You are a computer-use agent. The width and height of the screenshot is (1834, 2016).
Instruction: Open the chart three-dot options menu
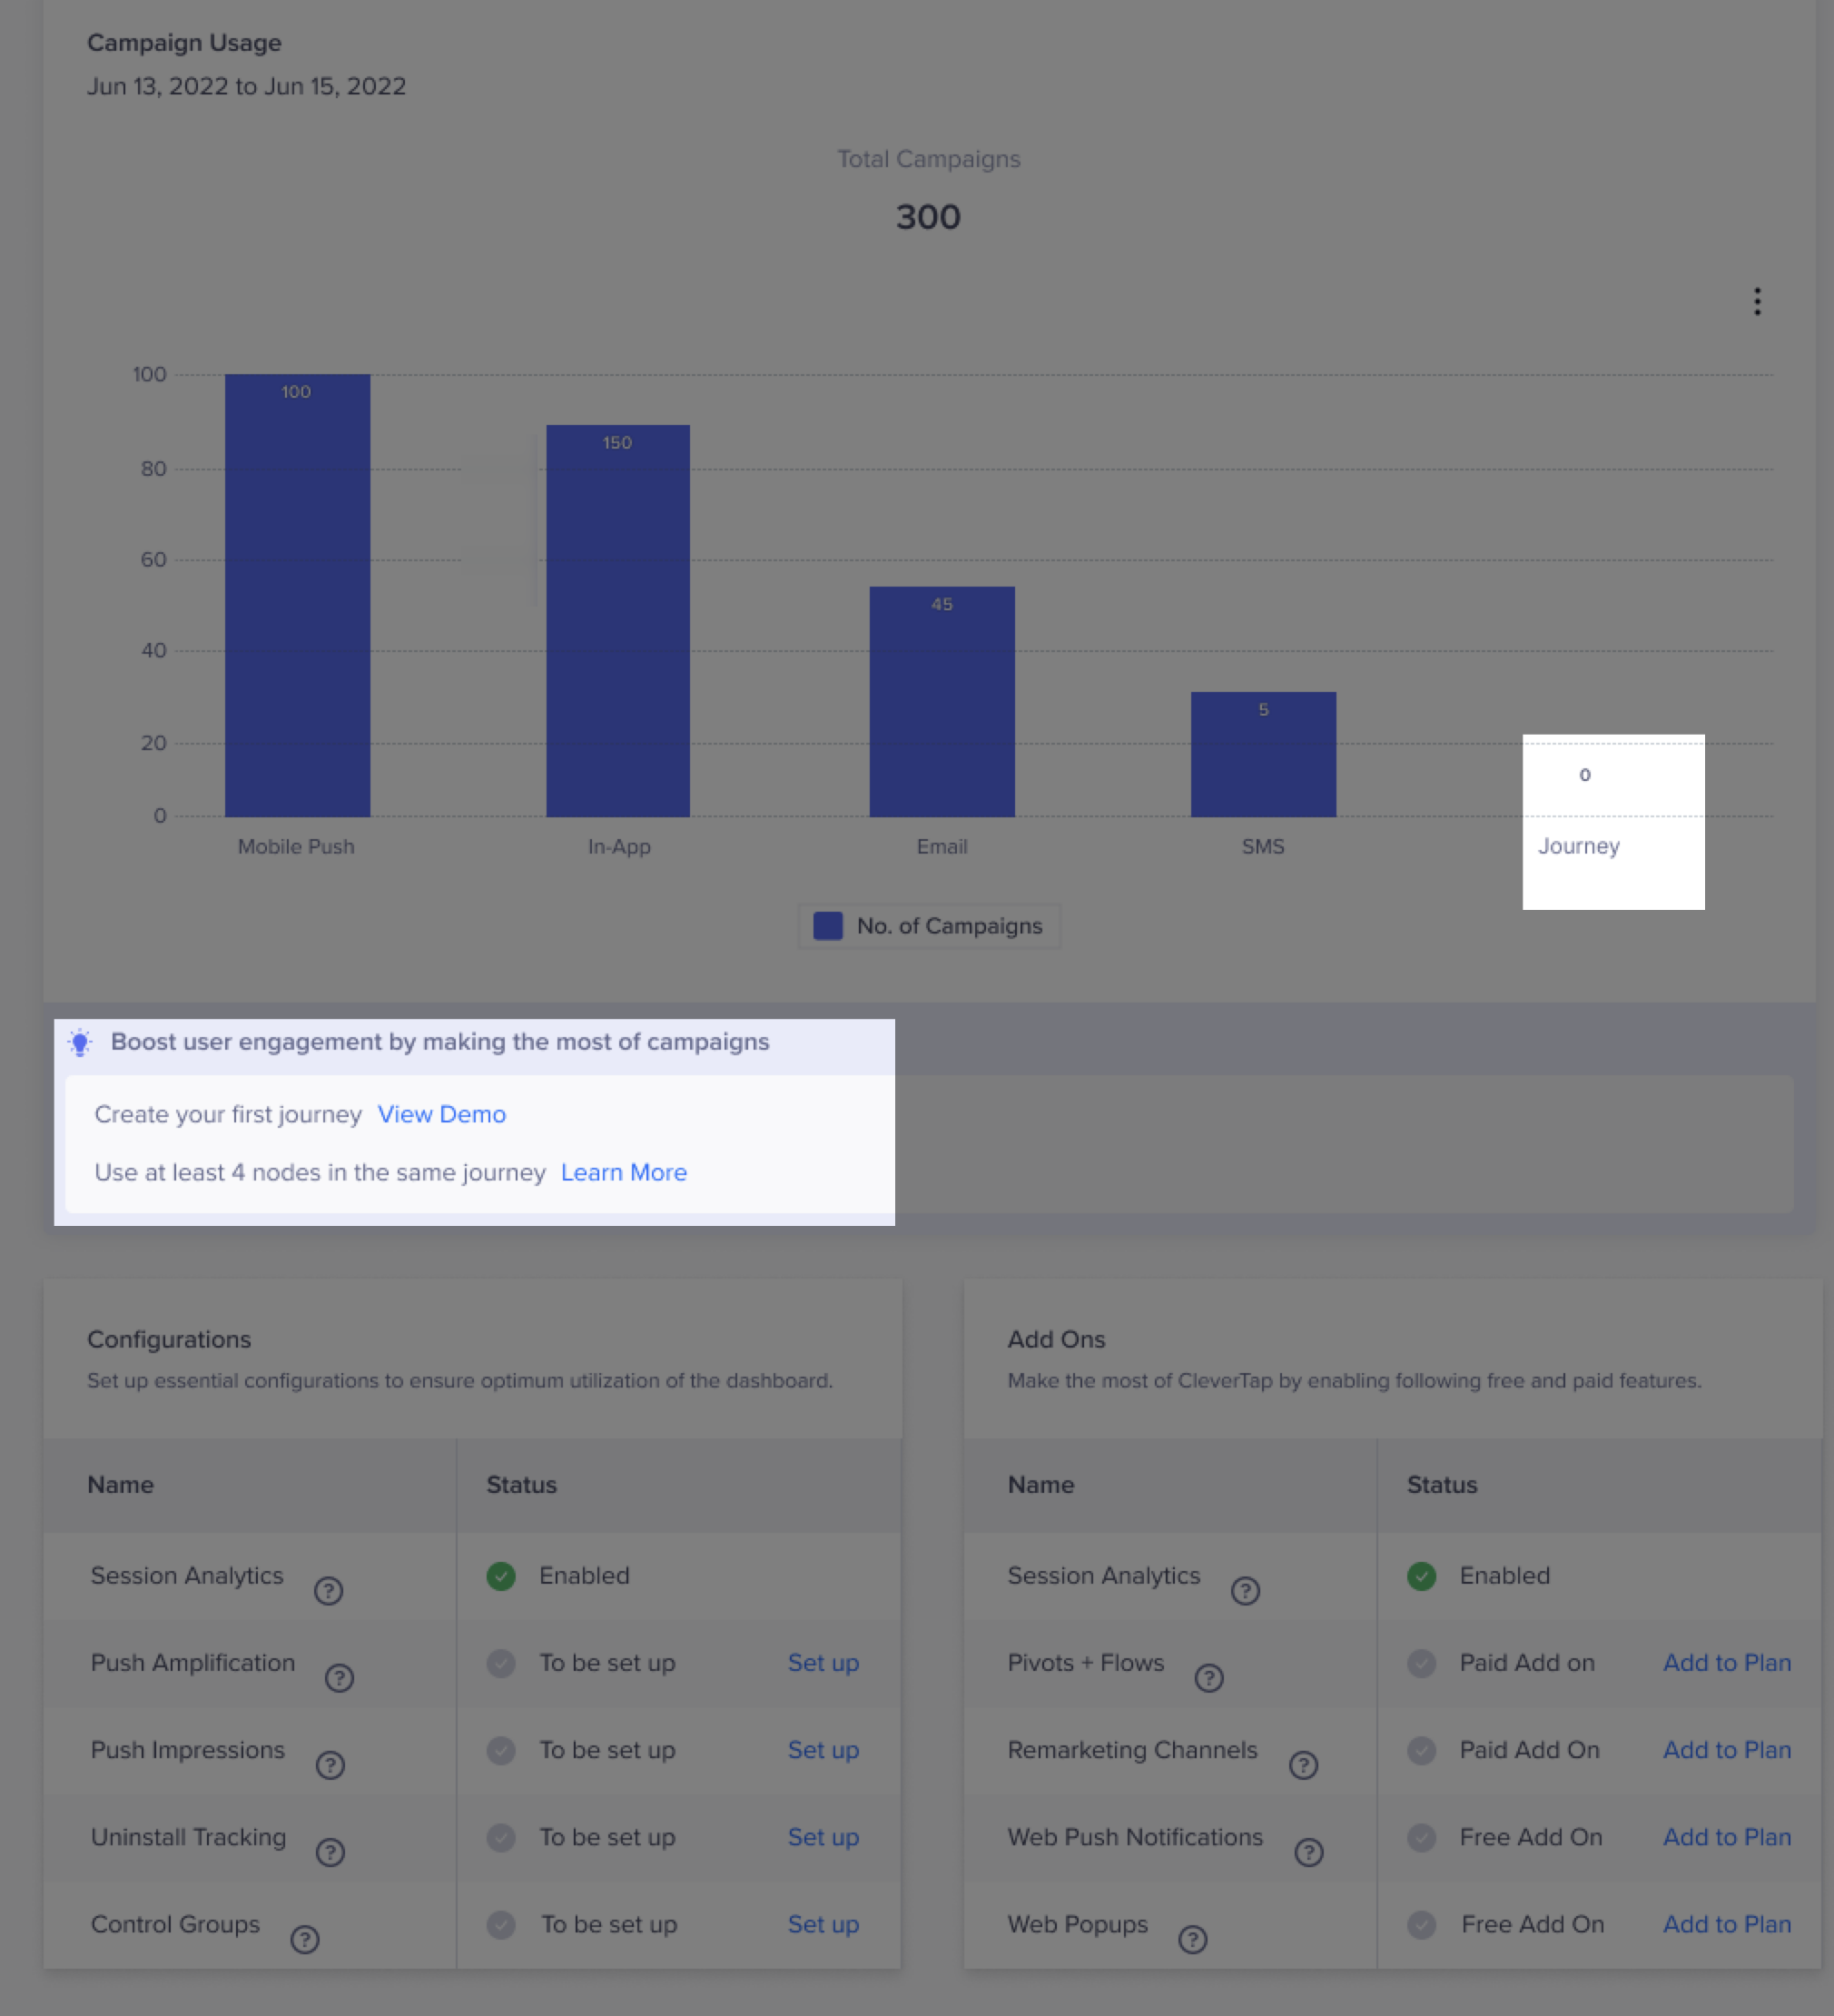coord(1757,301)
